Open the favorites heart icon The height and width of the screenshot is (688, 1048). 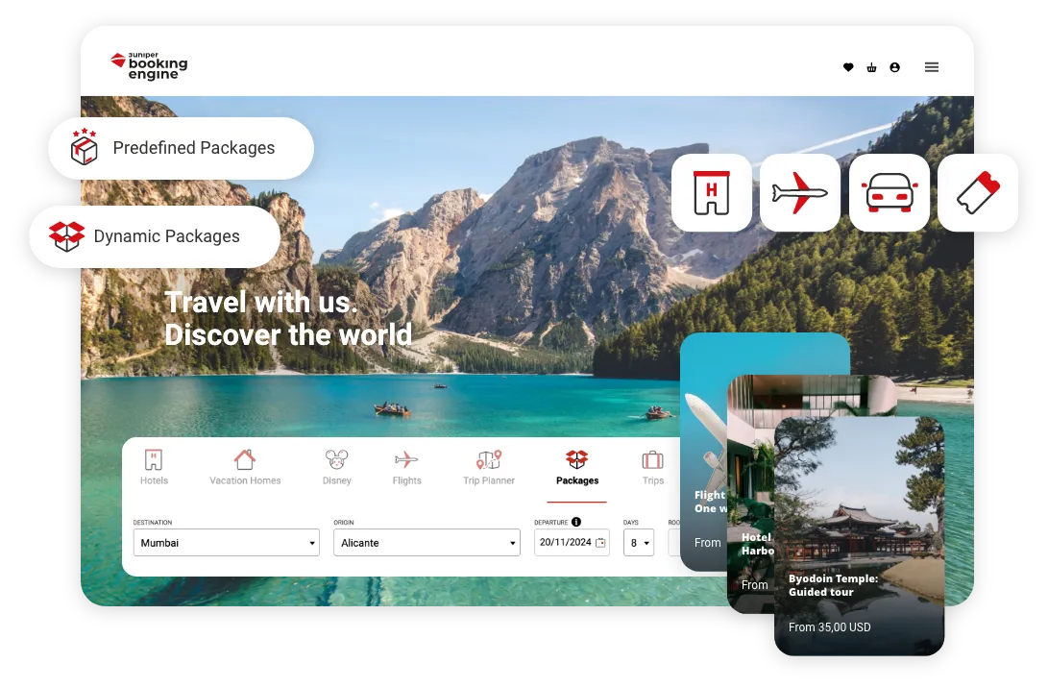[x=848, y=67]
